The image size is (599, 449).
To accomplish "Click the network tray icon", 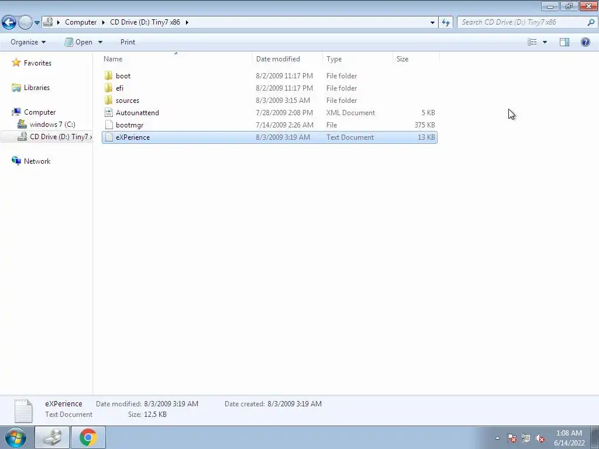I will (526, 438).
